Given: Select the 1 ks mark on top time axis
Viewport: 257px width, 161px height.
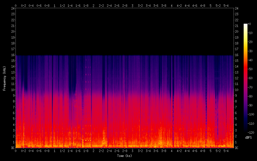Looking at the screenshot, I should [x=55, y=5].
